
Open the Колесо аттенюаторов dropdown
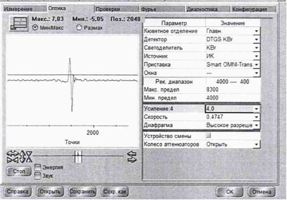pos(256,144)
